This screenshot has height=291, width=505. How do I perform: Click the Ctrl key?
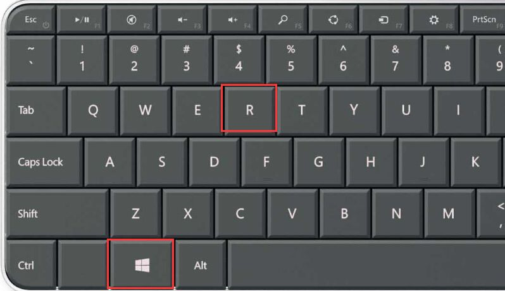(x=31, y=264)
